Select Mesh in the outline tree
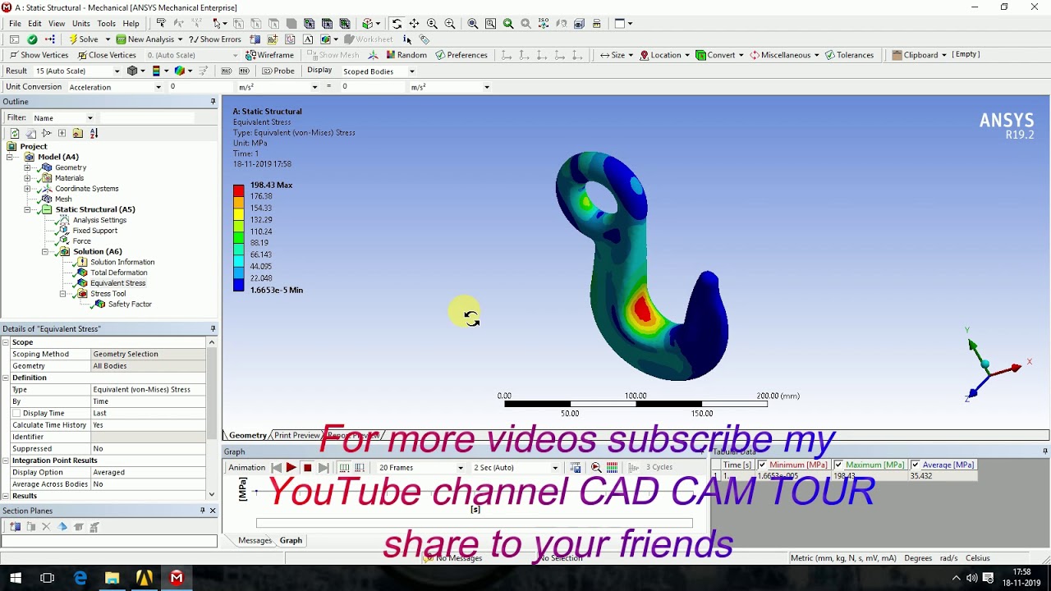 tap(63, 199)
